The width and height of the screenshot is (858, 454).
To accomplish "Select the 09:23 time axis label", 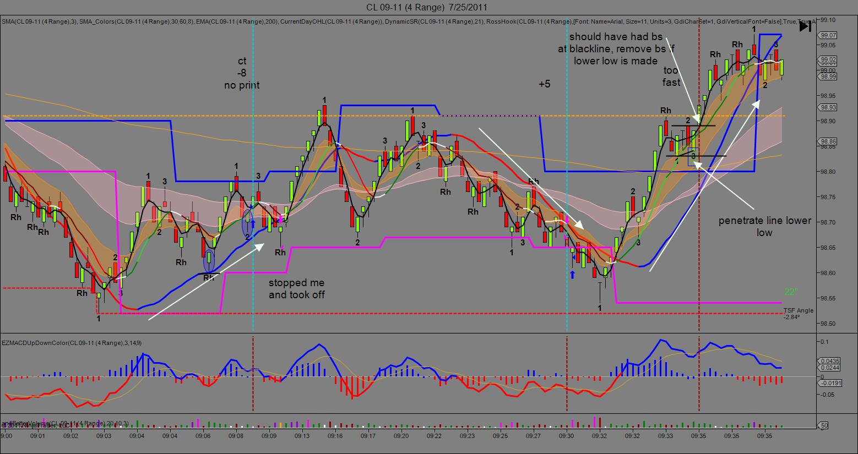I will coord(467,436).
